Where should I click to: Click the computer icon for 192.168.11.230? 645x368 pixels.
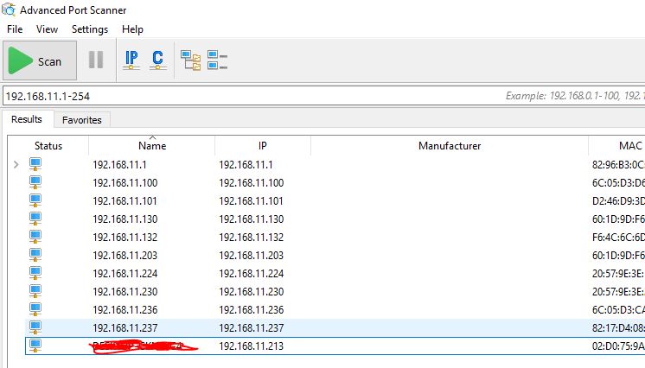click(35, 291)
